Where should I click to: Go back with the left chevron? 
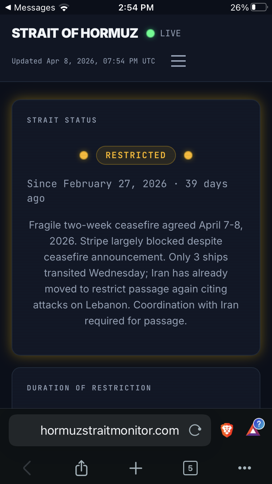point(27,468)
